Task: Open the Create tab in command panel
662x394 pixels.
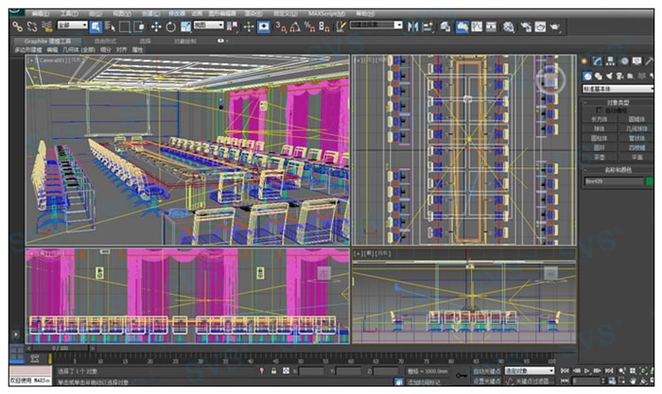Action: pyautogui.click(x=584, y=61)
